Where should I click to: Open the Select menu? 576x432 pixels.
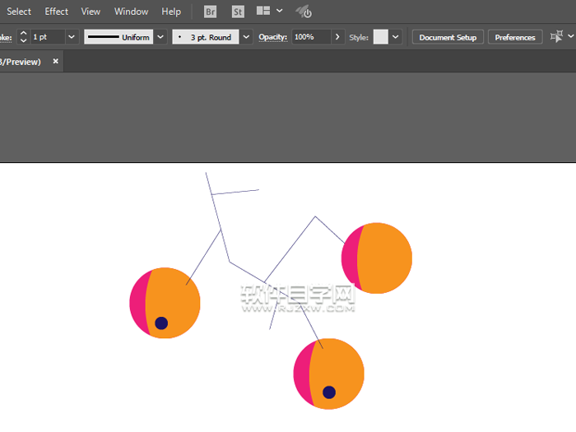click(x=18, y=12)
